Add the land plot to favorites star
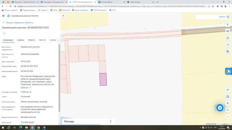This screenshot has width=232, height=130. [4, 34]
